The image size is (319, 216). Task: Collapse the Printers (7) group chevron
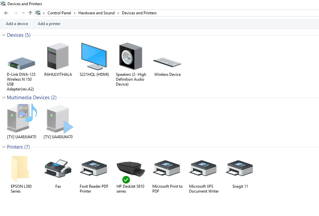(x=4, y=147)
